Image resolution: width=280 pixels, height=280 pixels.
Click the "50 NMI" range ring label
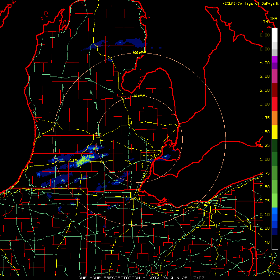point(139,96)
